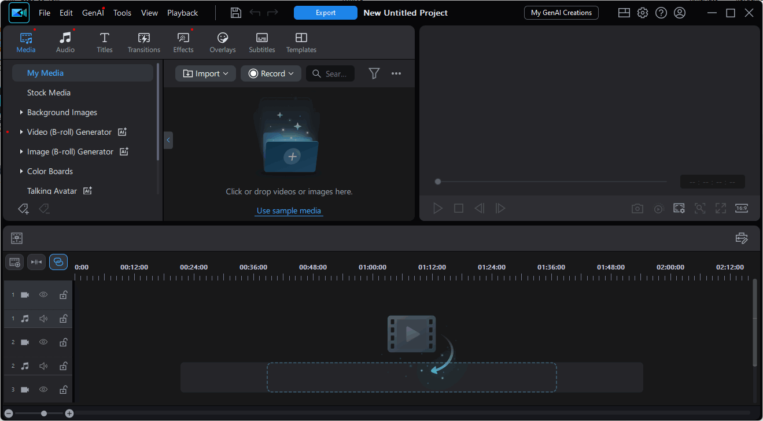Viewport: 763px width, 421px height.
Task: Click the remove tag icon below media list
Action: (x=44, y=209)
